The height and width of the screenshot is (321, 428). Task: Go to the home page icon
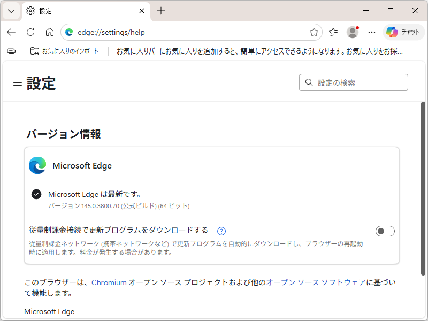pos(50,32)
